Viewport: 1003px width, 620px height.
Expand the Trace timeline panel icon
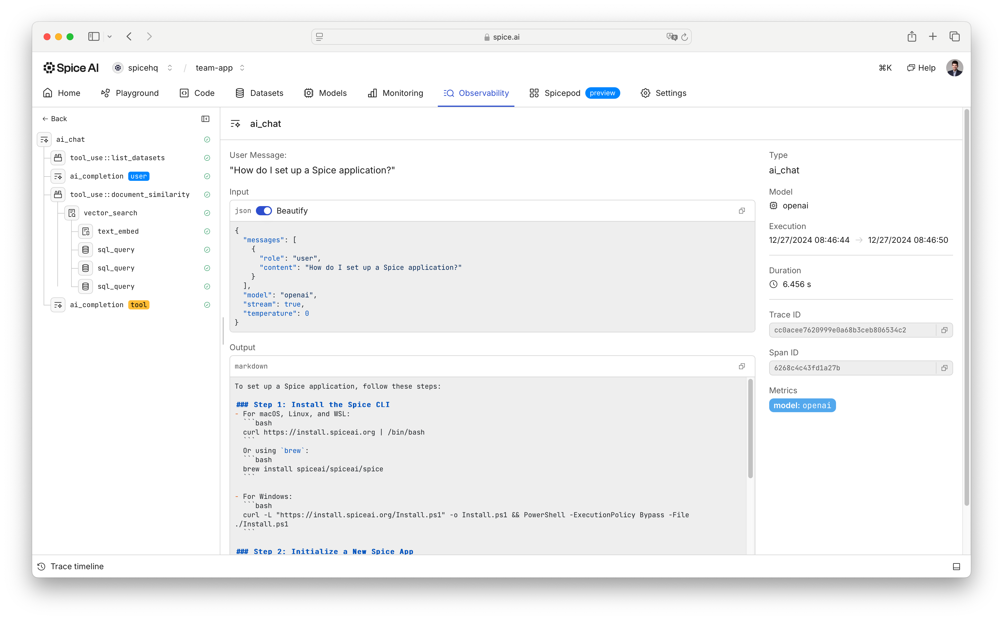click(956, 567)
